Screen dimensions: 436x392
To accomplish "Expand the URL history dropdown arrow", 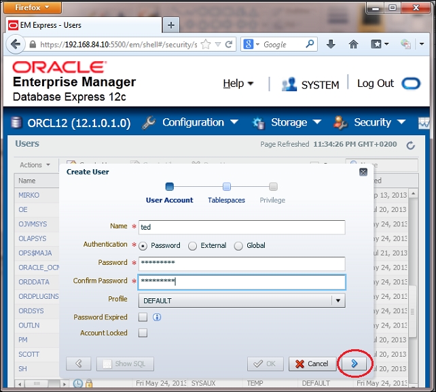I will pyautogui.click(x=218, y=45).
